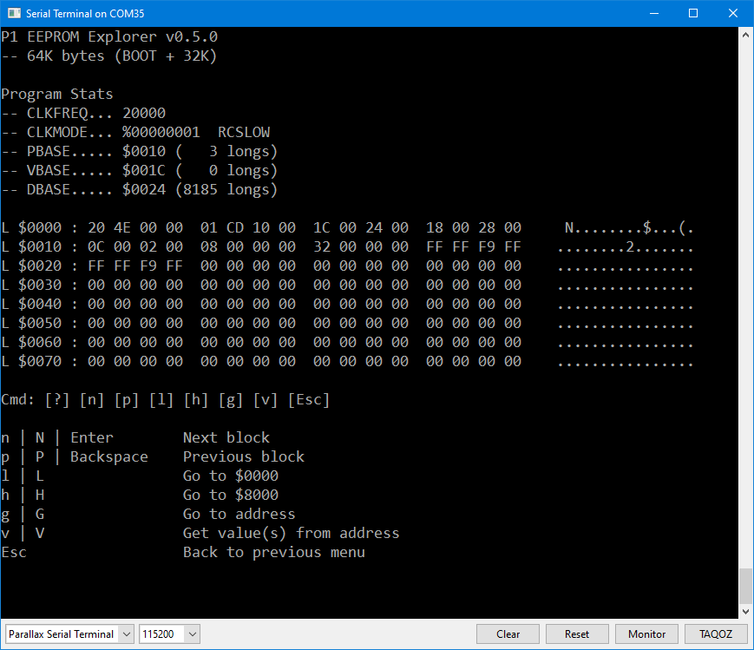Screen dimensions: 754x650
Task: Click the [Esc] command in the Cmd line
Action: pyautogui.click(x=308, y=400)
